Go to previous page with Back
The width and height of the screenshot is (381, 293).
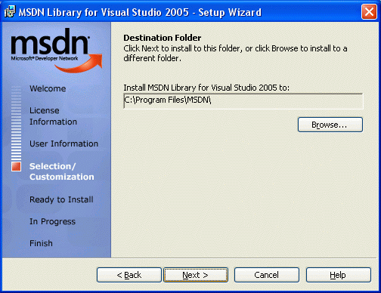click(x=129, y=275)
